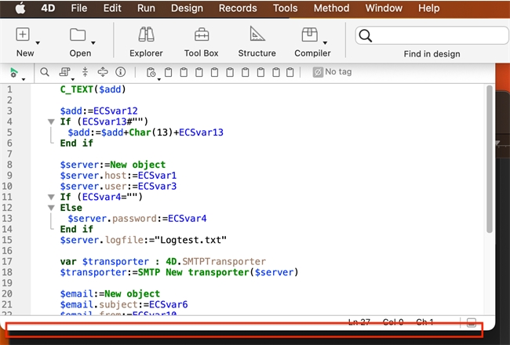Open the Design menu
This screenshot has width=510, height=345.
pos(187,8)
